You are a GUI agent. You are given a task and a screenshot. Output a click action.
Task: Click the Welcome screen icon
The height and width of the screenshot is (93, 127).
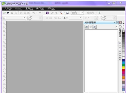(x=67, y=13)
